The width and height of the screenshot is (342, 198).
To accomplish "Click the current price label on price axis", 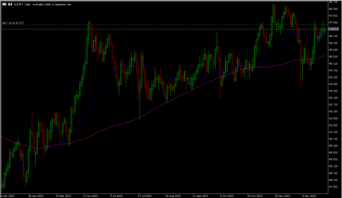I will tap(333, 29).
